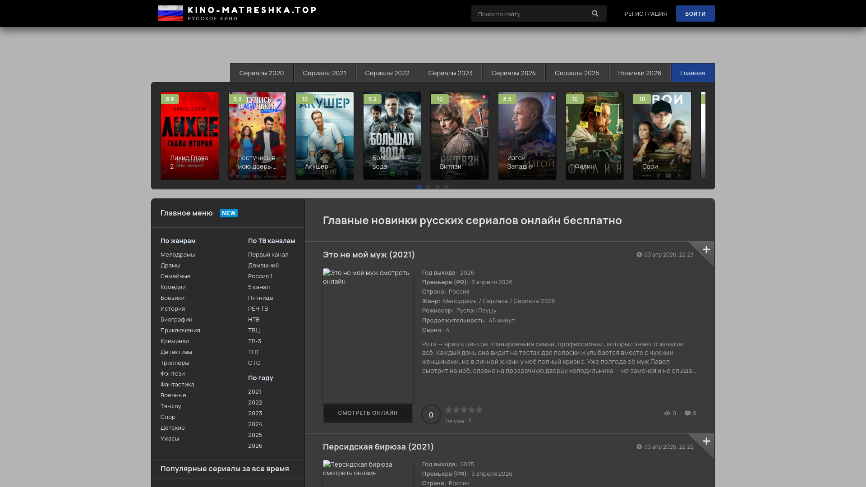Select ТНТ TV channel
This screenshot has width=866, height=487.
pos(253,352)
